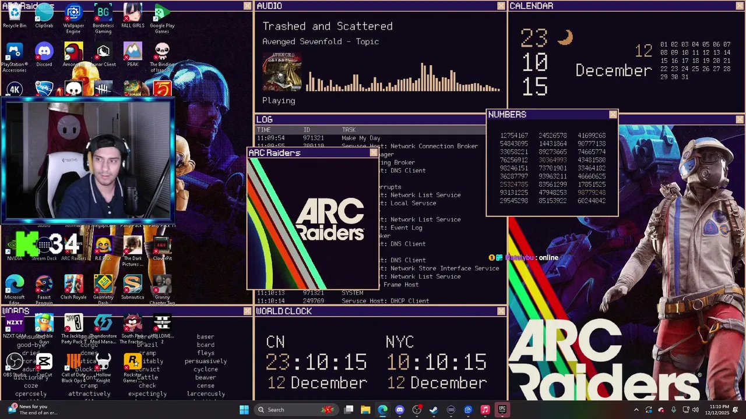746x419 pixels.
Task: Click the taskbar Search box
Action: click(x=295, y=410)
